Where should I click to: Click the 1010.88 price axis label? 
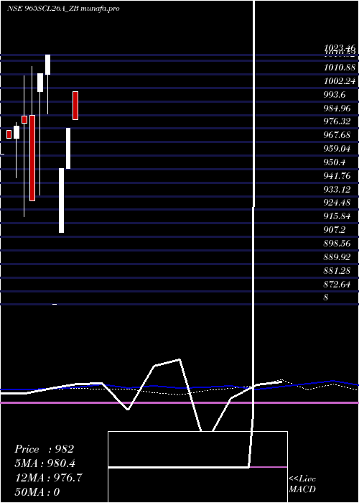coord(340,68)
